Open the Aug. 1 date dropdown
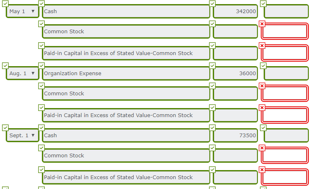The height and width of the screenshot is (189, 322). (x=22, y=74)
